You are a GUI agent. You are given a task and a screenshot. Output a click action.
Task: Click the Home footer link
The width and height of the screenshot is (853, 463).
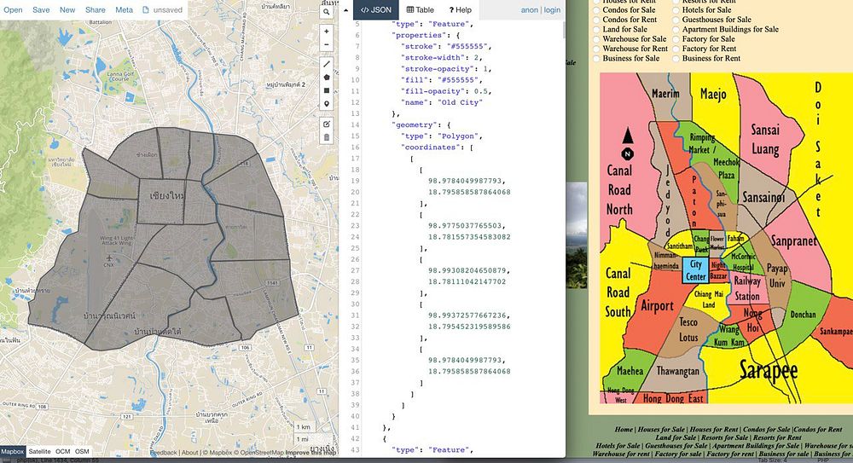[x=624, y=429]
